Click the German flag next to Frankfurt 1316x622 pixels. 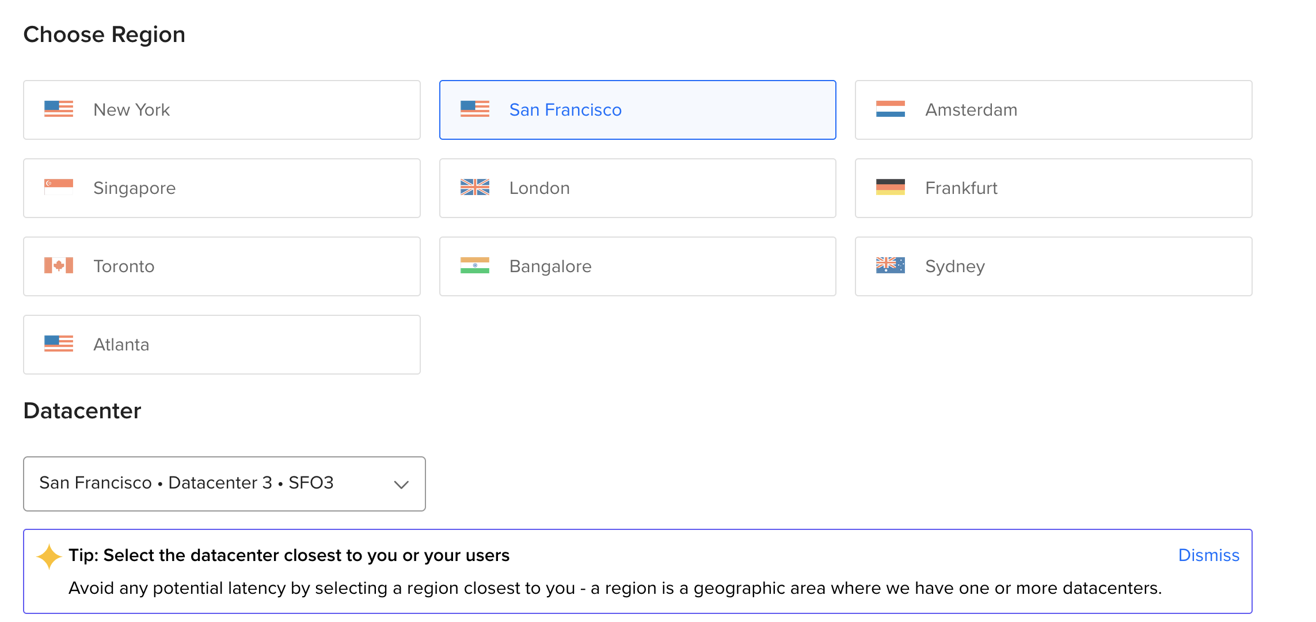click(x=890, y=188)
